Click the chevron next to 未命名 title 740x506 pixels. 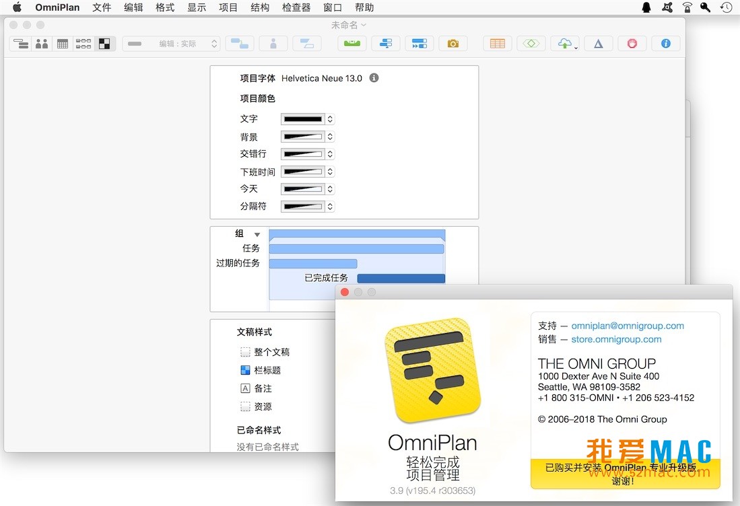click(x=364, y=25)
